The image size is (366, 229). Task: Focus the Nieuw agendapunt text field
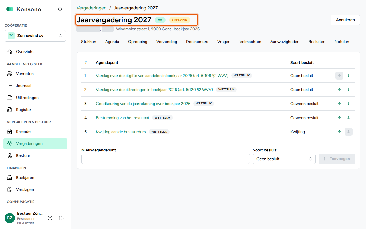(166, 159)
